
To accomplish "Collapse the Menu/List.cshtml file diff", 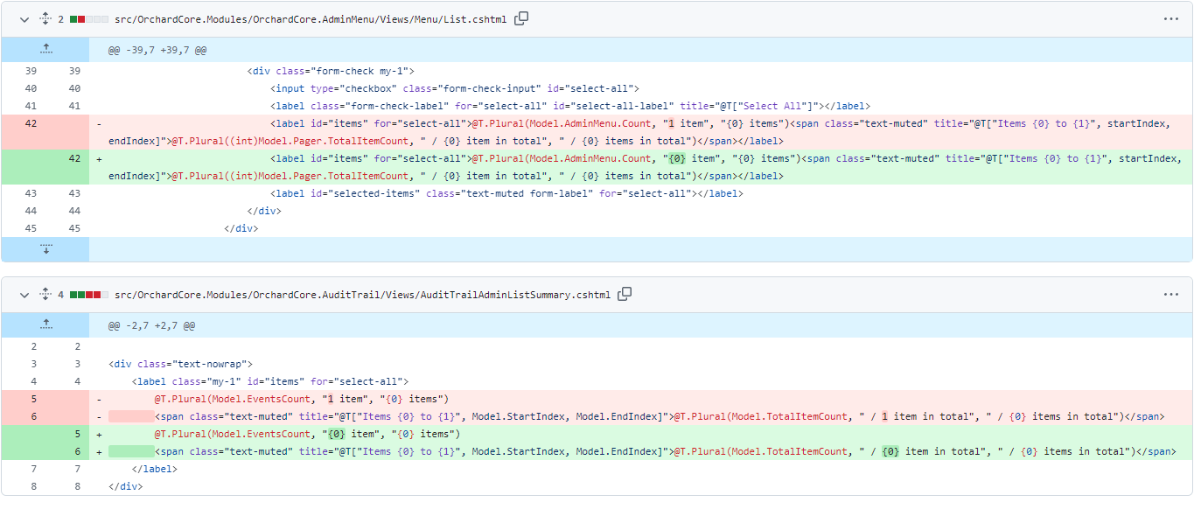I will click(x=24, y=19).
